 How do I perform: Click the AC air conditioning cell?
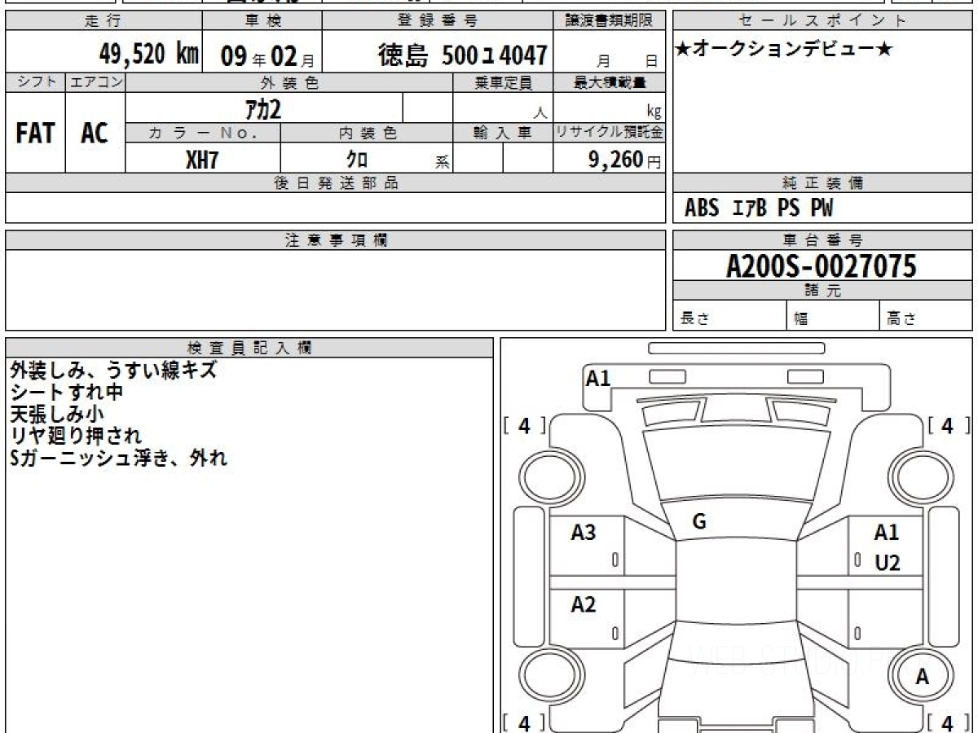[x=95, y=134]
